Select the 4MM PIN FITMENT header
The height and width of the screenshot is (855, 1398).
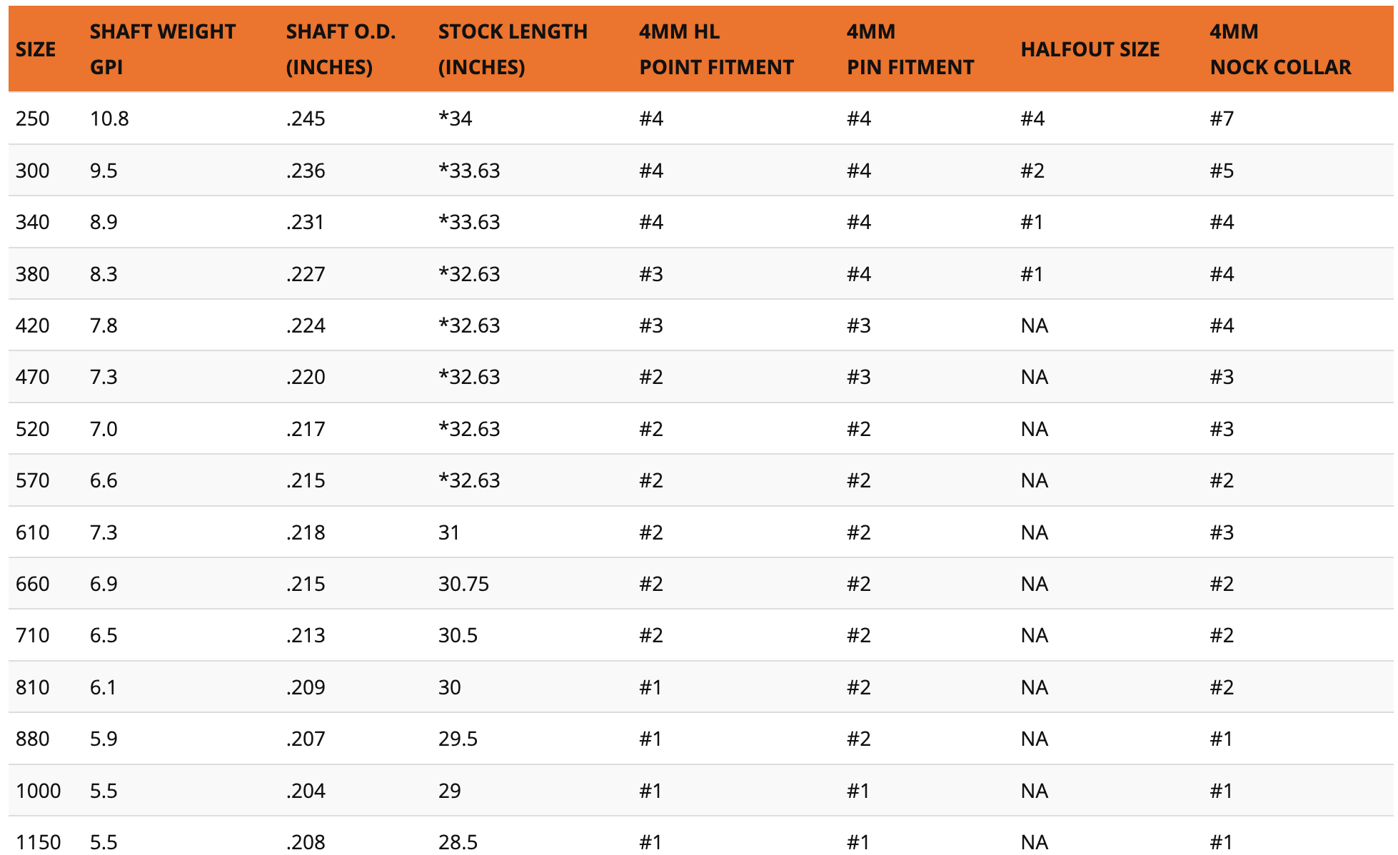(910, 49)
